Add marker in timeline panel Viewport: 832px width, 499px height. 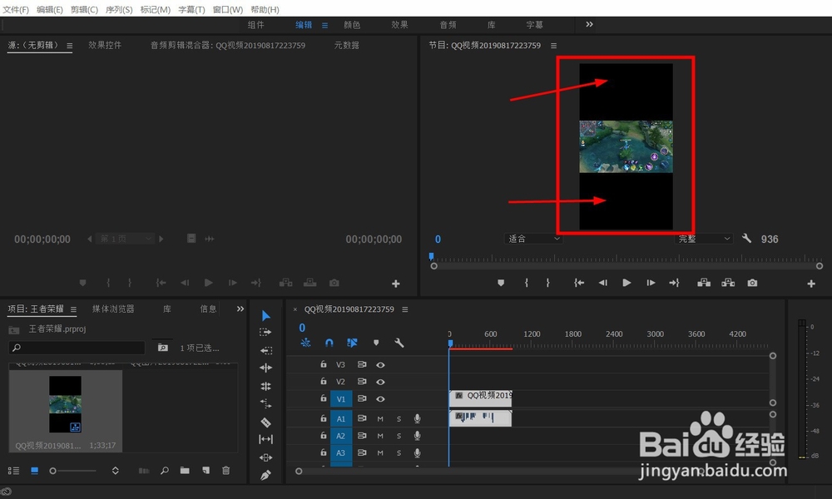[376, 343]
